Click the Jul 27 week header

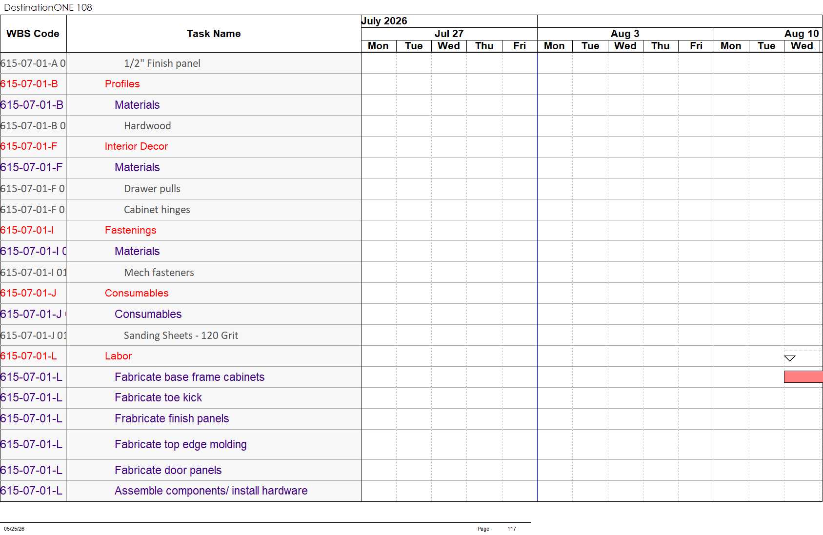pos(449,34)
